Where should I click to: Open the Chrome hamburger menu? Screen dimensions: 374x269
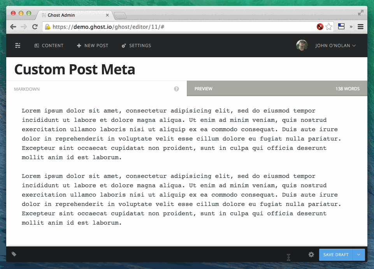coord(360,27)
